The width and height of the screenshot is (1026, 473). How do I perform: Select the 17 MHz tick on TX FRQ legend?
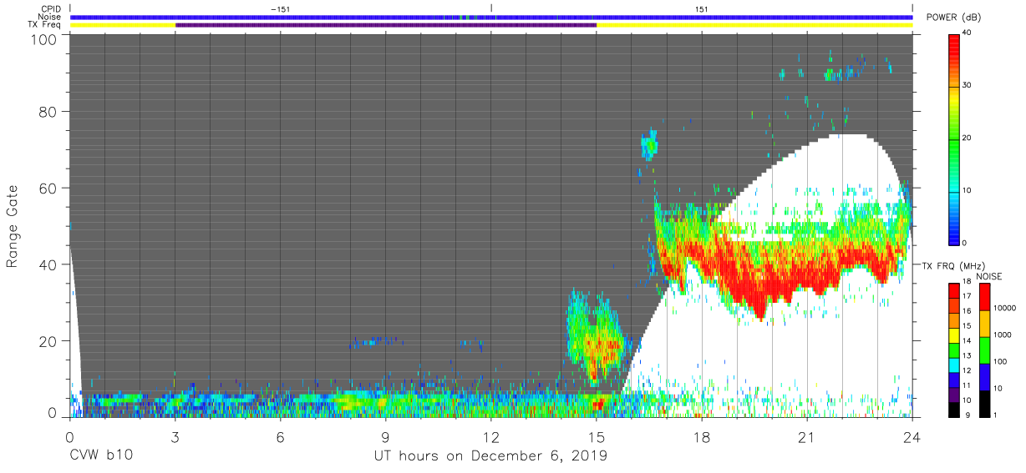[967, 297]
